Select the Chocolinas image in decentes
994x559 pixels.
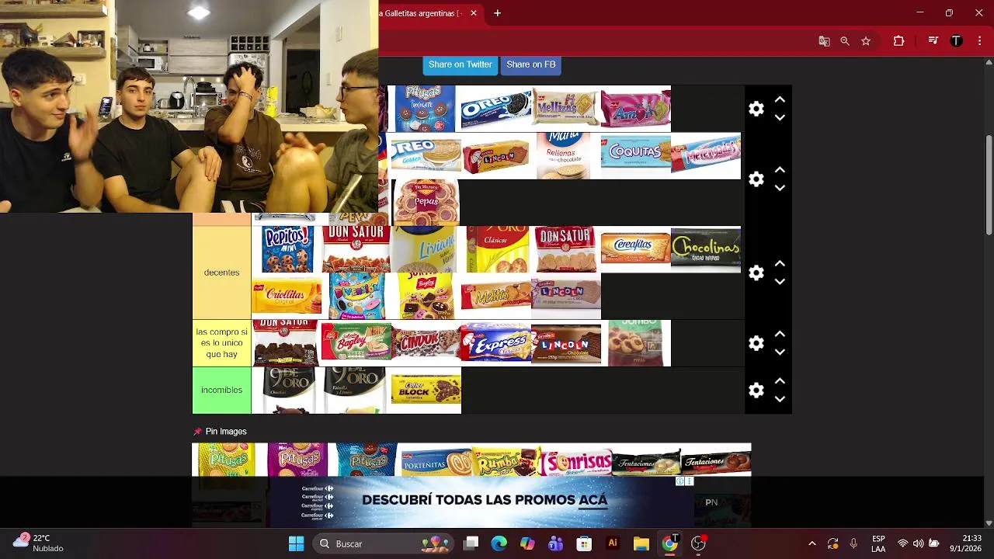coord(706,249)
